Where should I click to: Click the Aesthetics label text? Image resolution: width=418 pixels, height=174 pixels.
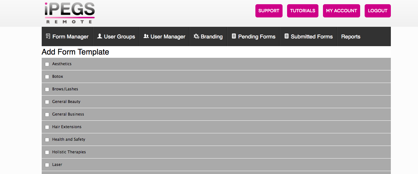[x=62, y=64]
